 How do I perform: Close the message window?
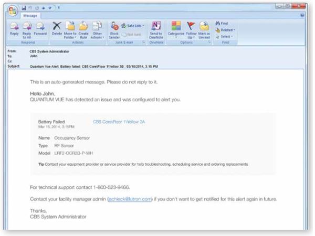coord(299,6)
